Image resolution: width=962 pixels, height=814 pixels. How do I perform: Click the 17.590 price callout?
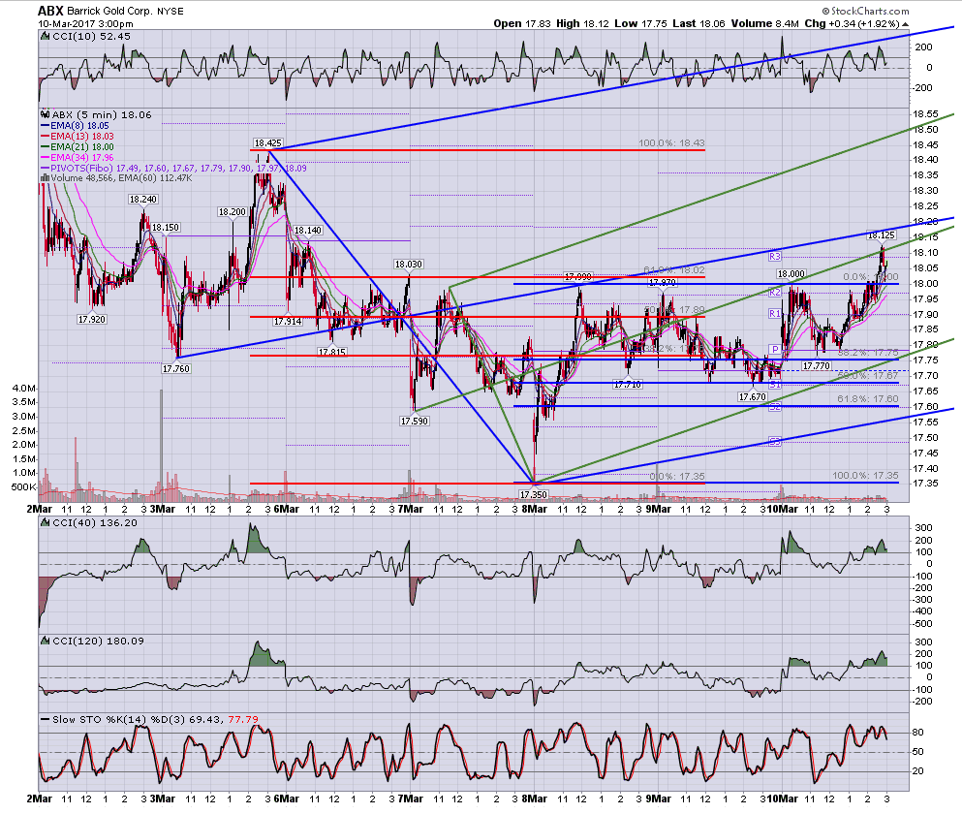pyautogui.click(x=414, y=422)
